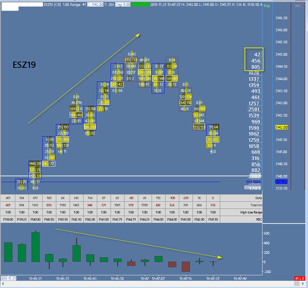Viewport: 308px width, 288px height.
Task: Click the Delta row label
Action: tap(259, 198)
